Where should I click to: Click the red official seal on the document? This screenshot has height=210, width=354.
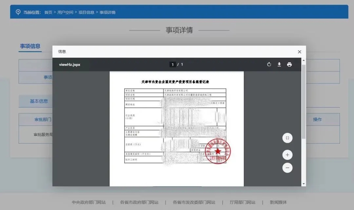coord(218,151)
